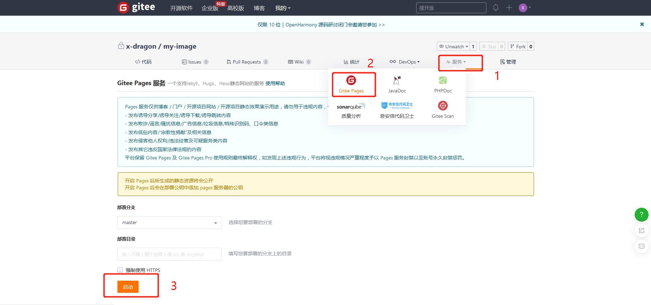Click the private repository lock icon
This screenshot has width=651, height=305.
(x=121, y=46)
